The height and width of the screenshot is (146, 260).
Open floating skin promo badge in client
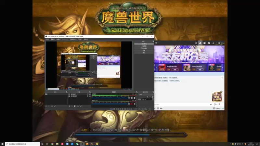[x=217, y=96]
